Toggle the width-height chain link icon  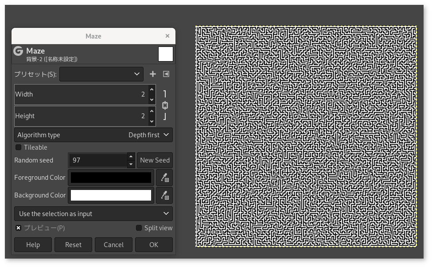165,105
